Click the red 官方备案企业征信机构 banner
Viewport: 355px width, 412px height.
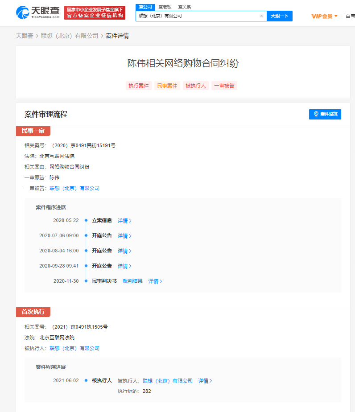pyautogui.click(x=95, y=12)
